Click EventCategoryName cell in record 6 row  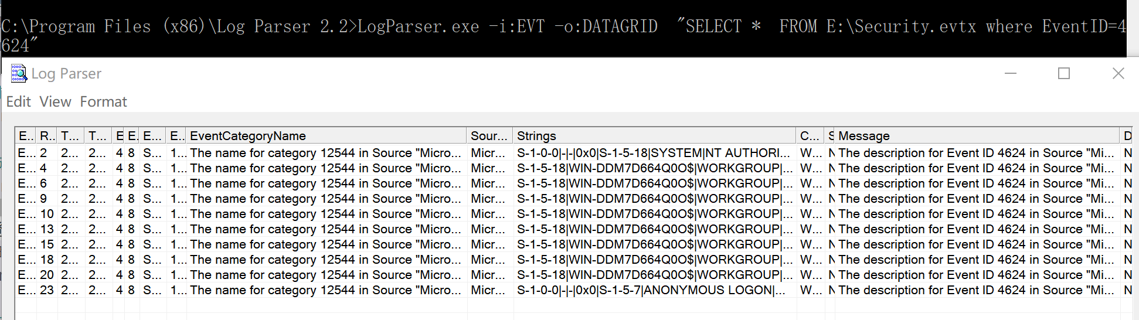coord(325,183)
